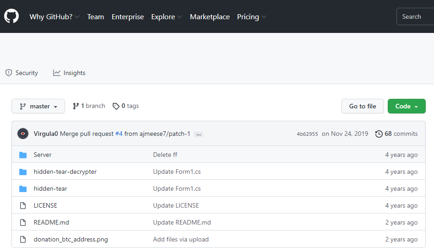The height and width of the screenshot is (252, 434).
Task: Click the branch icon beside 1 branch
Action: point(76,106)
